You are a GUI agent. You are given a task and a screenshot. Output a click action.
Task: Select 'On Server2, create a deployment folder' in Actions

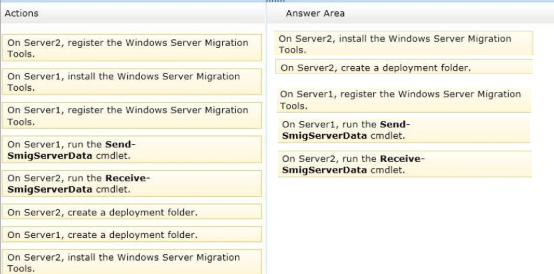(x=131, y=211)
